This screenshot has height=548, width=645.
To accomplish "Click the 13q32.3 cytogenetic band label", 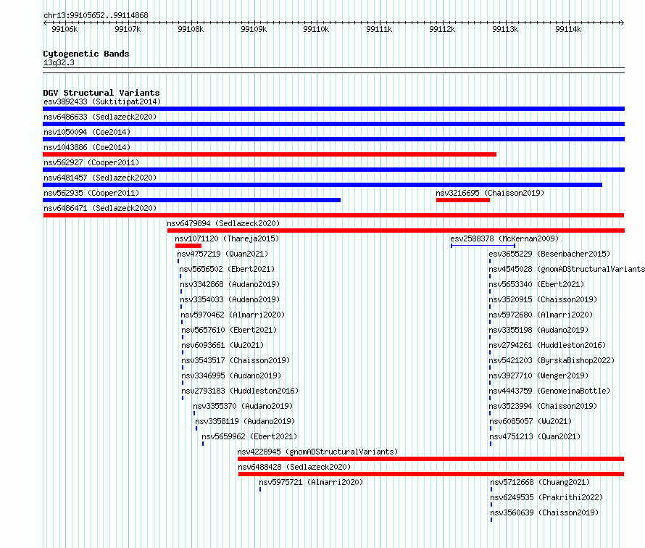I will click(59, 62).
